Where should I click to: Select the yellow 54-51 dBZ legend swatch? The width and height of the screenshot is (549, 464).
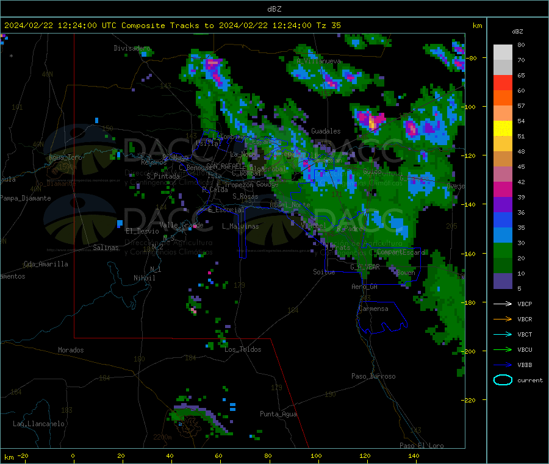pyautogui.click(x=503, y=129)
